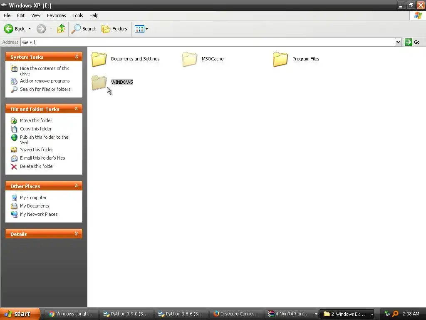The width and height of the screenshot is (426, 320).
Task: Switch to Insecure Connection Firefox taskbar button
Action: point(236,314)
